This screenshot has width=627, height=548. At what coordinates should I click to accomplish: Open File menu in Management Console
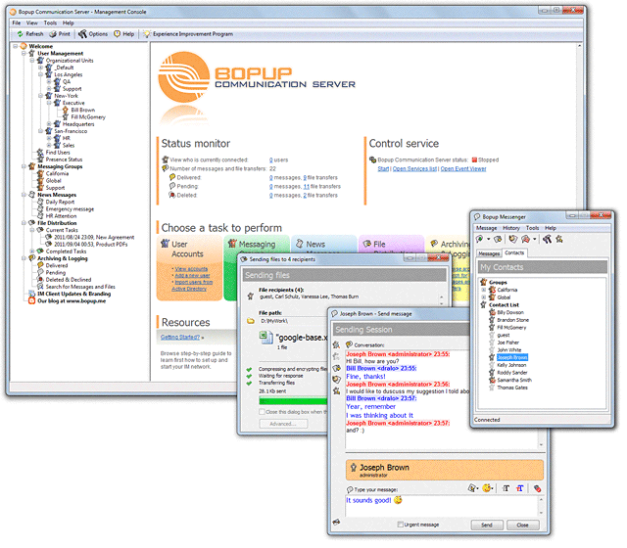[x=17, y=23]
